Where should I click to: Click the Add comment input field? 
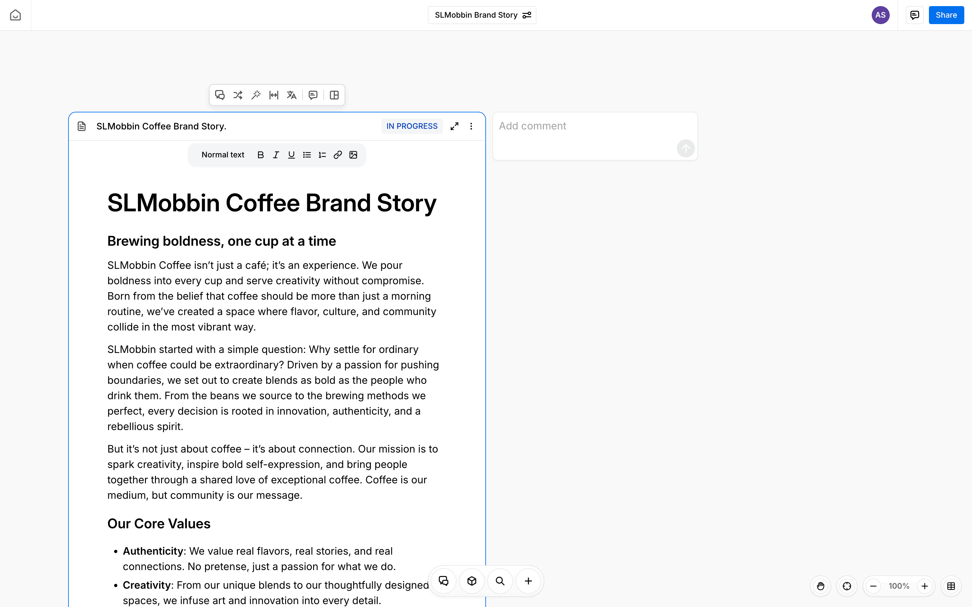tap(586, 126)
